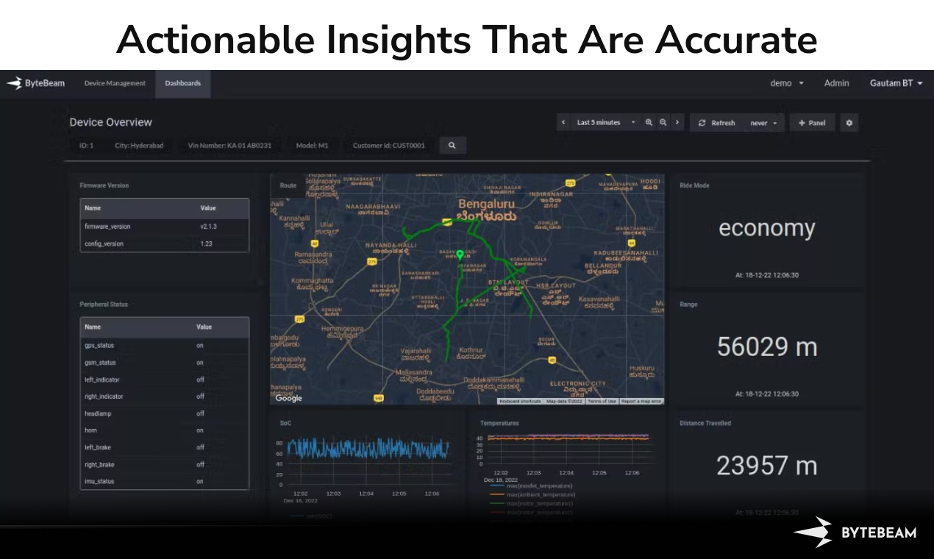The image size is (934, 559).
Task: Click the Range panel title
Action: [x=688, y=305]
